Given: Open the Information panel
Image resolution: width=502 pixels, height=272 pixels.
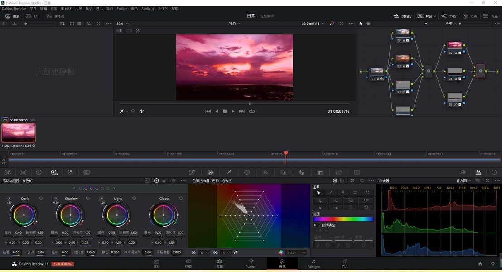Looking at the screenshot, I should pos(494,172).
